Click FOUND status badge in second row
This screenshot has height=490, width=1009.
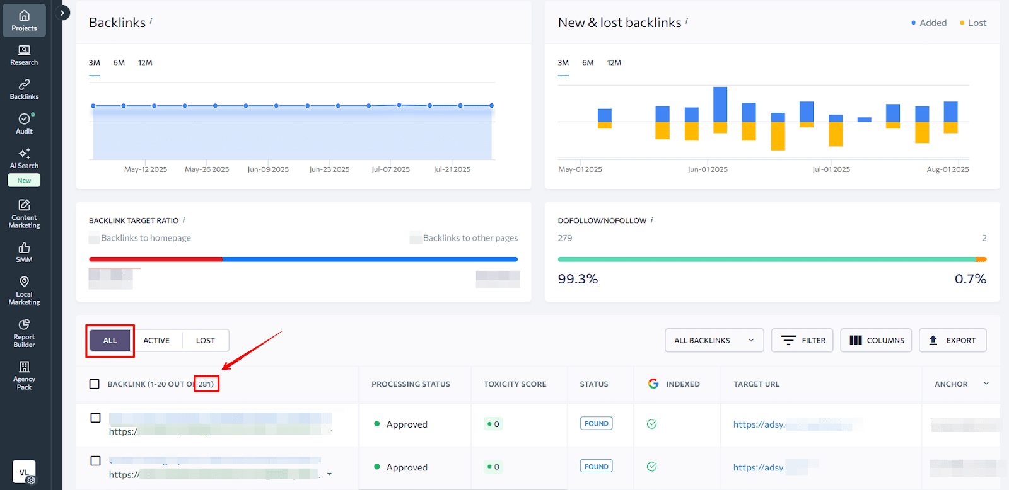point(597,467)
